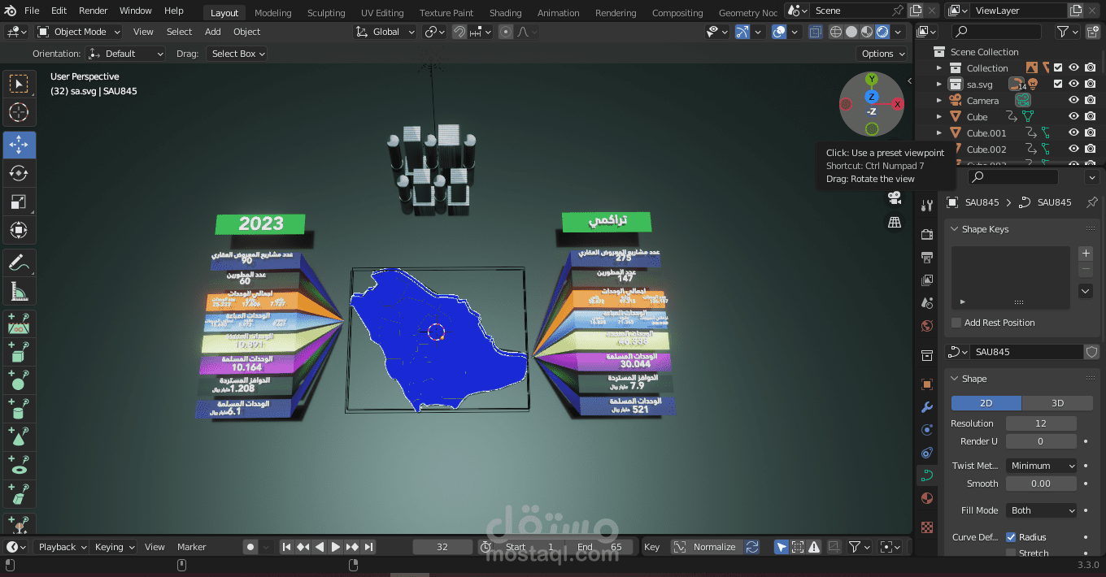Select the Scale tool
The height and width of the screenshot is (577, 1106).
pyautogui.click(x=20, y=202)
